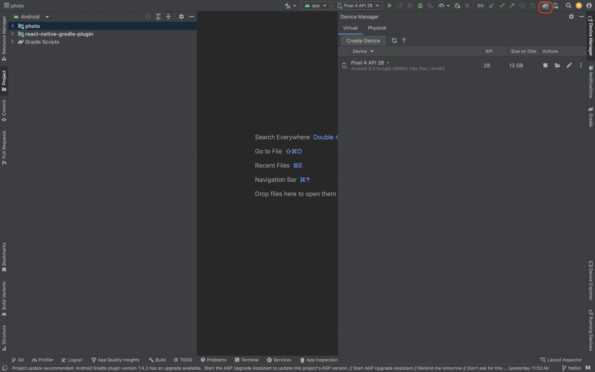Sync project with Gradle files elephant icon
595x372 pixels.
click(545, 6)
